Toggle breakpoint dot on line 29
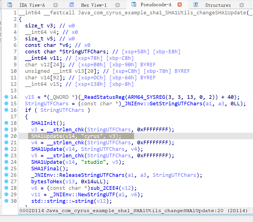This screenshot has width=253, height=222. click(x=6, y=194)
